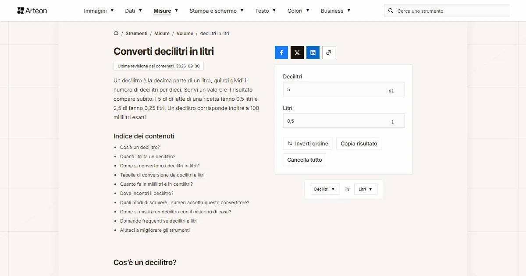The width and height of the screenshot is (526, 276).
Task: Click the Cerca uno strumento search box
Action: point(447,11)
